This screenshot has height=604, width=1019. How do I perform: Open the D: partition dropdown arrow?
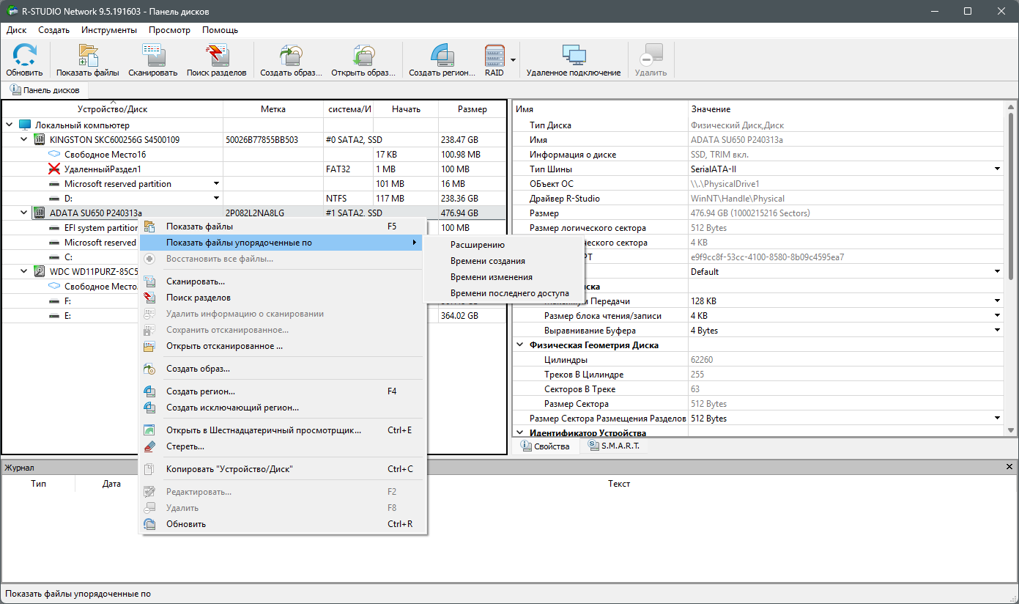point(216,199)
